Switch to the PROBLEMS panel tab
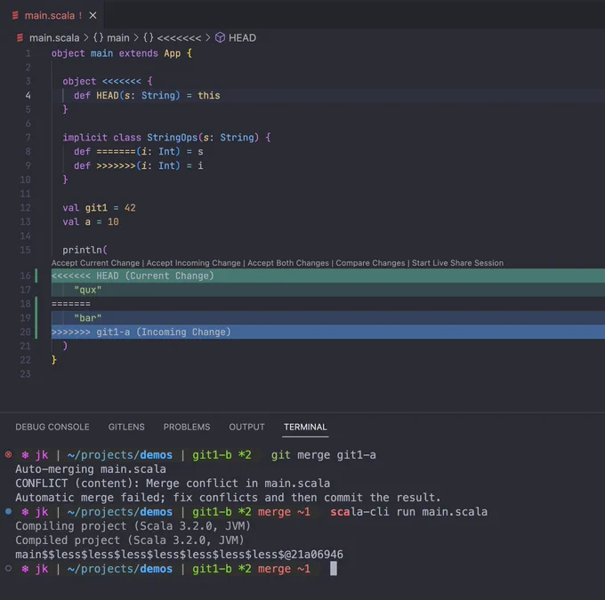The width and height of the screenshot is (605, 600). click(x=187, y=427)
